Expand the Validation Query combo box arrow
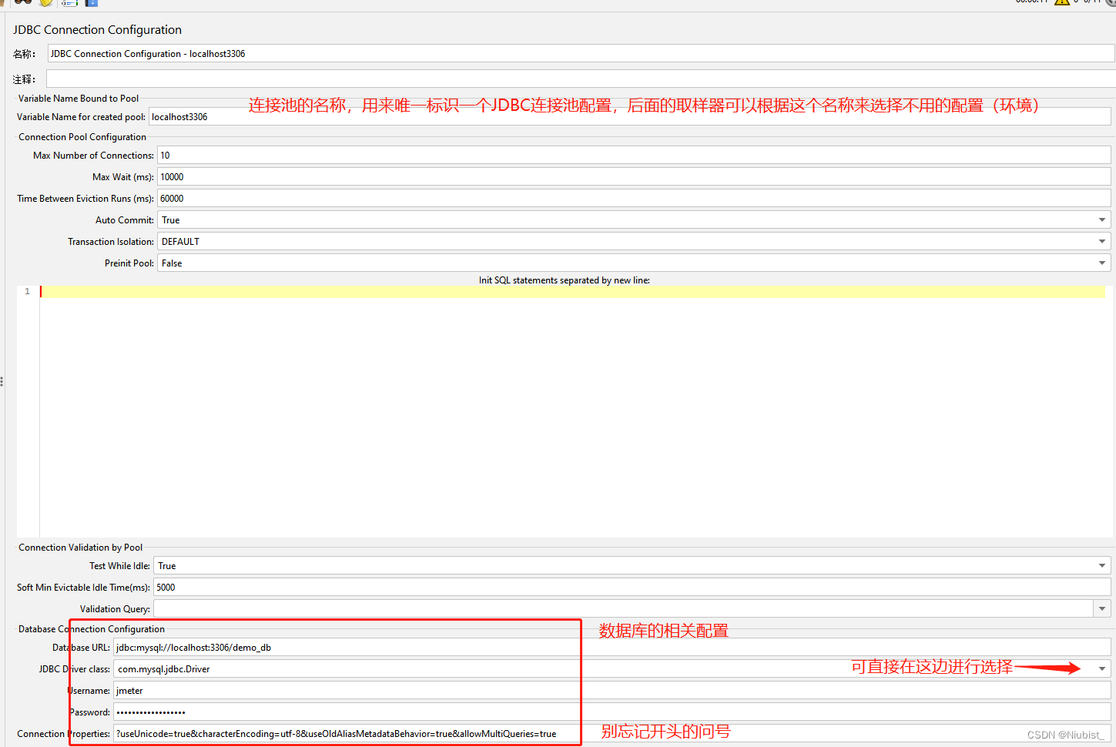 coord(1102,608)
